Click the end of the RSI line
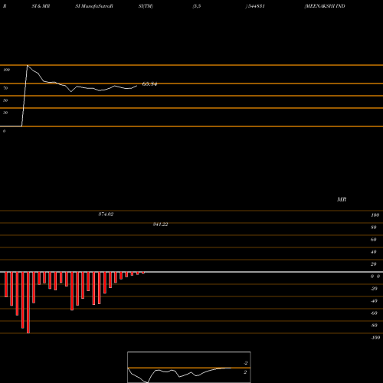Screen dimensions: 383x383 coord(137,86)
